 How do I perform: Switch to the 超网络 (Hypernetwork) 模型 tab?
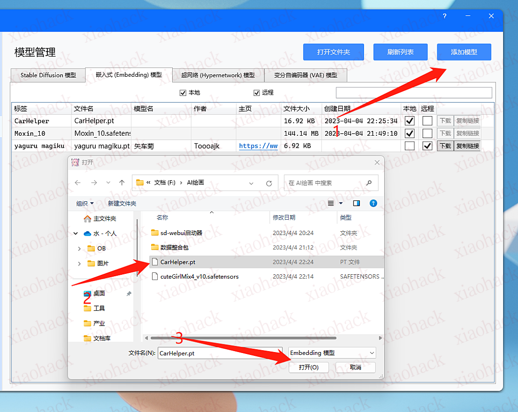point(218,75)
